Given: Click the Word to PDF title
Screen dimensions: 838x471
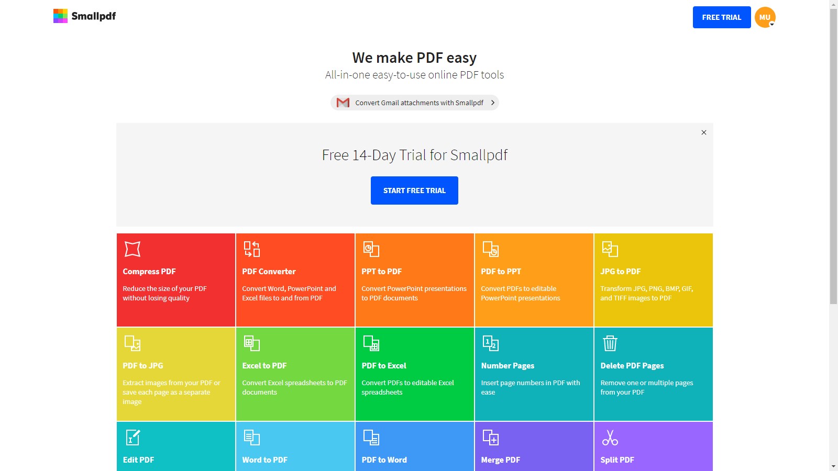Looking at the screenshot, I should click(x=265, y=460).
